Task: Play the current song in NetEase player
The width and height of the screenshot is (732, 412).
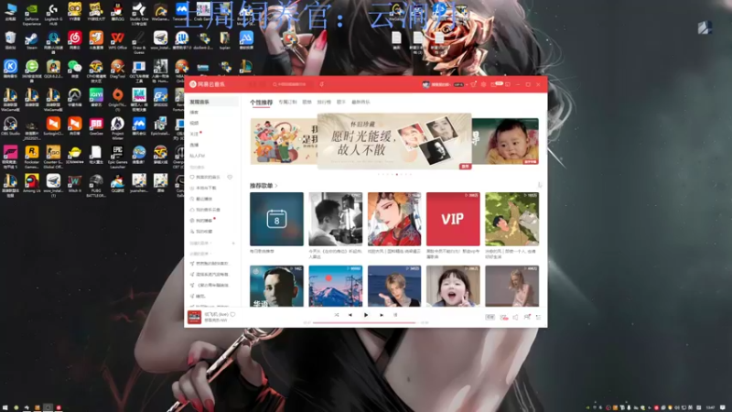Action: (366, 315)
